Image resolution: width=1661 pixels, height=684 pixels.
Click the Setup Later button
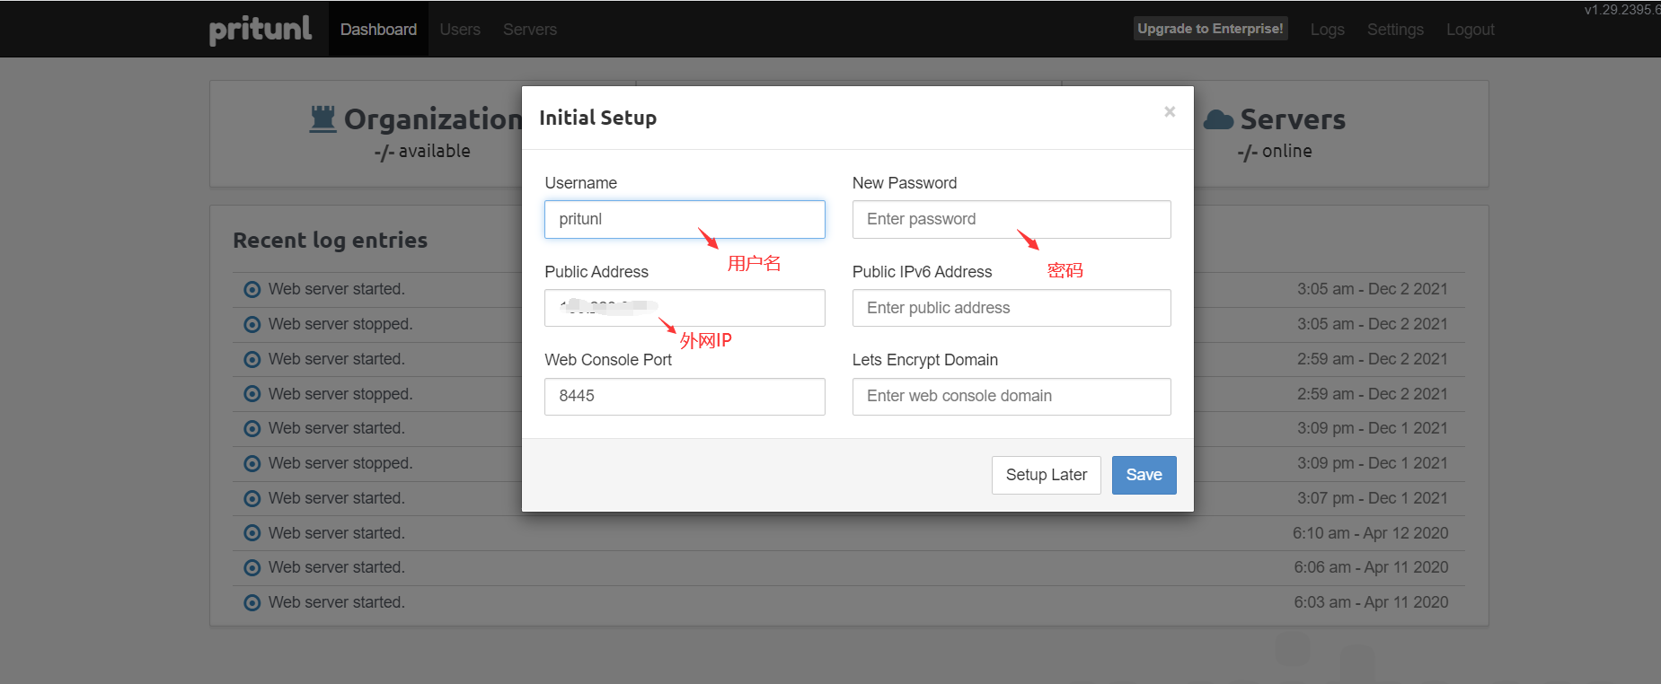pyautogui.click(x=1047, y=475)
